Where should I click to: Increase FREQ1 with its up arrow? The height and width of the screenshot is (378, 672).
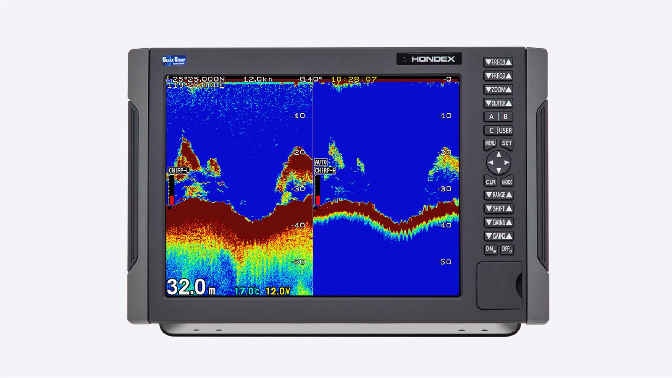click(x=509, y=62)
